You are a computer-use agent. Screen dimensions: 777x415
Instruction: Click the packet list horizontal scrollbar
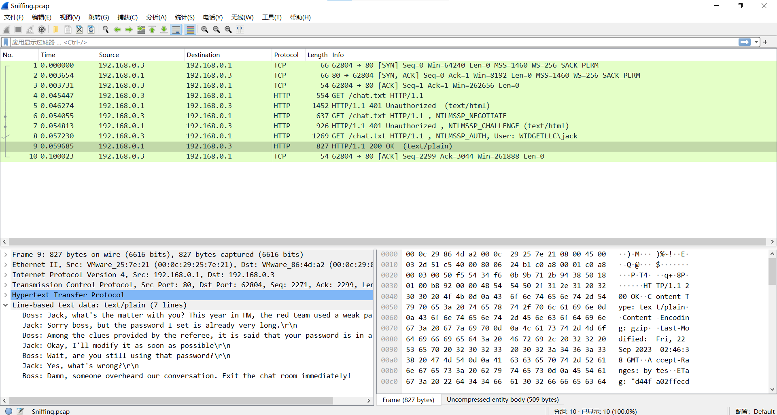tap(387, 241)
